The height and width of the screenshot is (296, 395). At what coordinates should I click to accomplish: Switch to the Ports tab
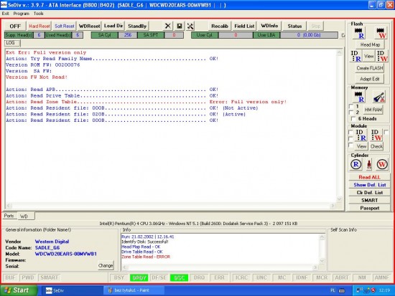click(x=9, y=216)
